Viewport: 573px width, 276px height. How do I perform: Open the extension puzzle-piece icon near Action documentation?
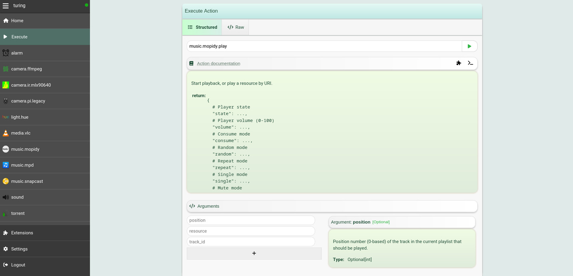(x=458, y=63)
